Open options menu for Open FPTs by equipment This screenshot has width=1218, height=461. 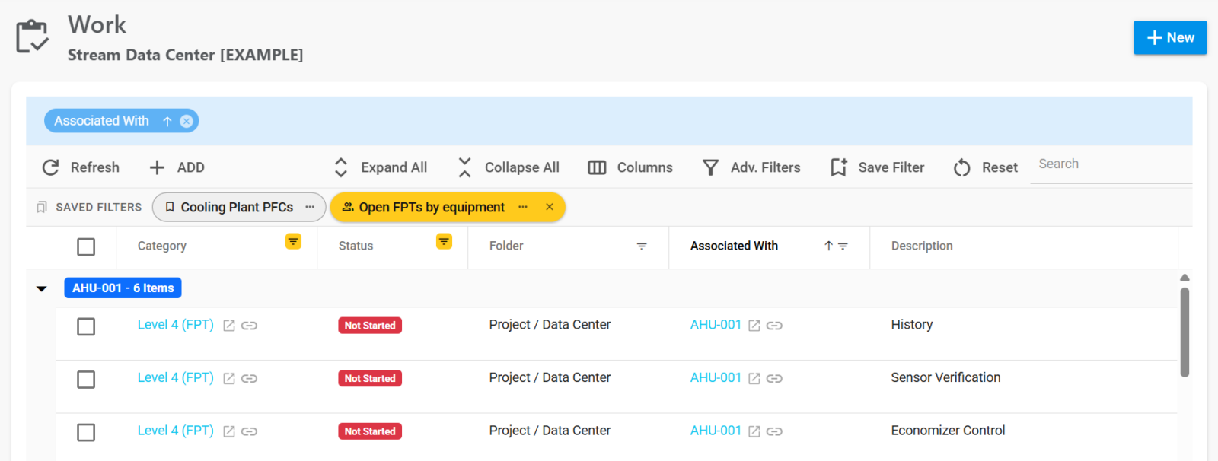click(x=523, y=207)
